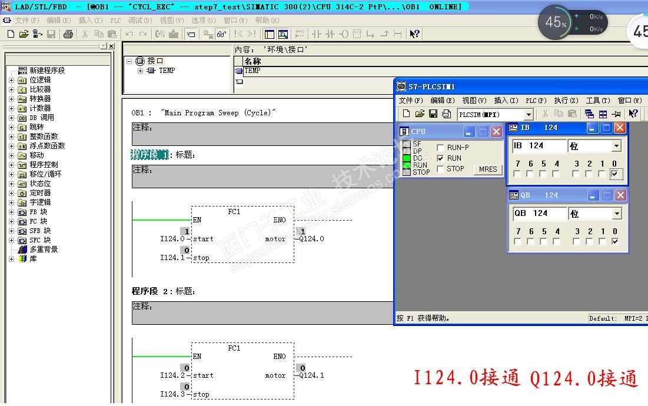This screenshot has width=648, height=406.
Task: Open the 调试(D) menu in LAD editor
Action: click(139, 20)
